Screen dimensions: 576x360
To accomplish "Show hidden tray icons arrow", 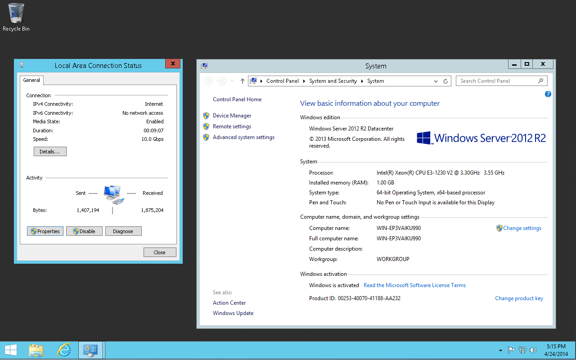I will pyautogui.click(x=500, y=350).
